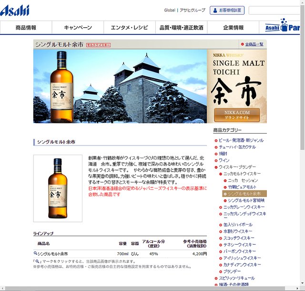Click the 商品カテゴリー sidebar heading
The height and width of the screenshot is (291, 305).
(x=227, y=130)
